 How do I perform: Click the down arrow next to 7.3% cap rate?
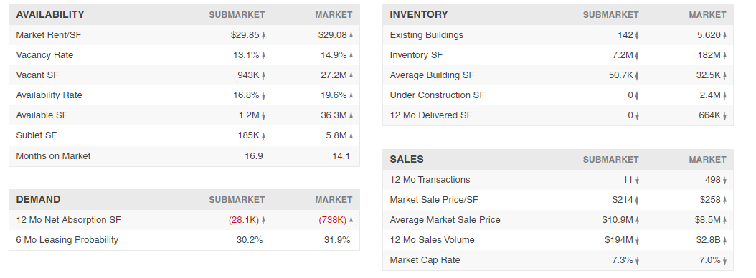point(637,261)
